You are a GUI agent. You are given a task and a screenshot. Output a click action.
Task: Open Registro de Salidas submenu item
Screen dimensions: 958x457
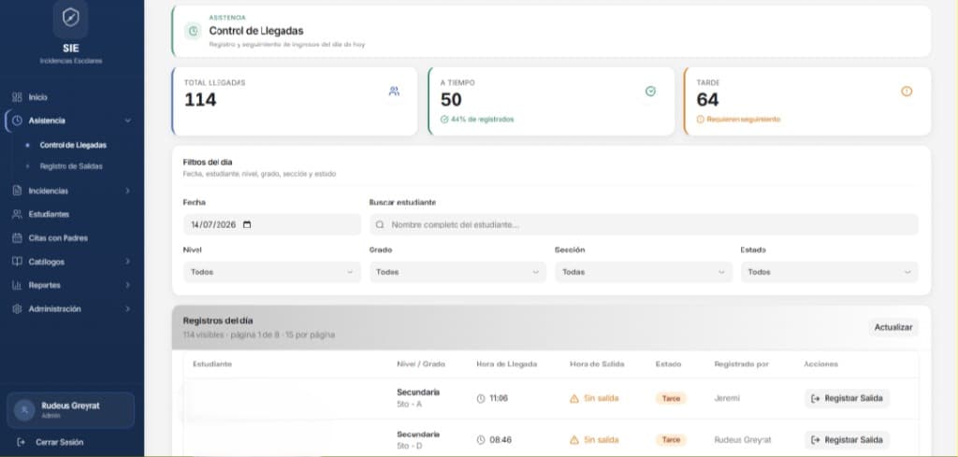tap(71, 166)
